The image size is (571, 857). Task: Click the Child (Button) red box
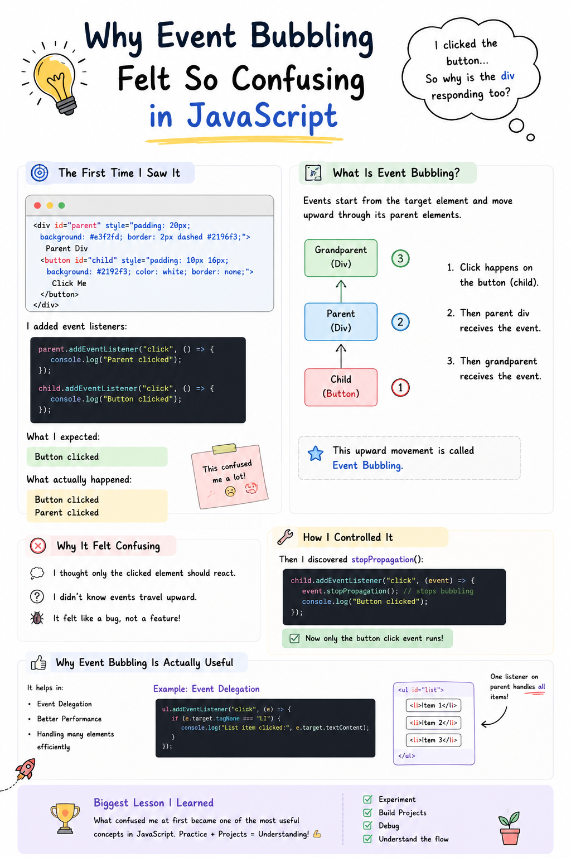coord(341,387)
